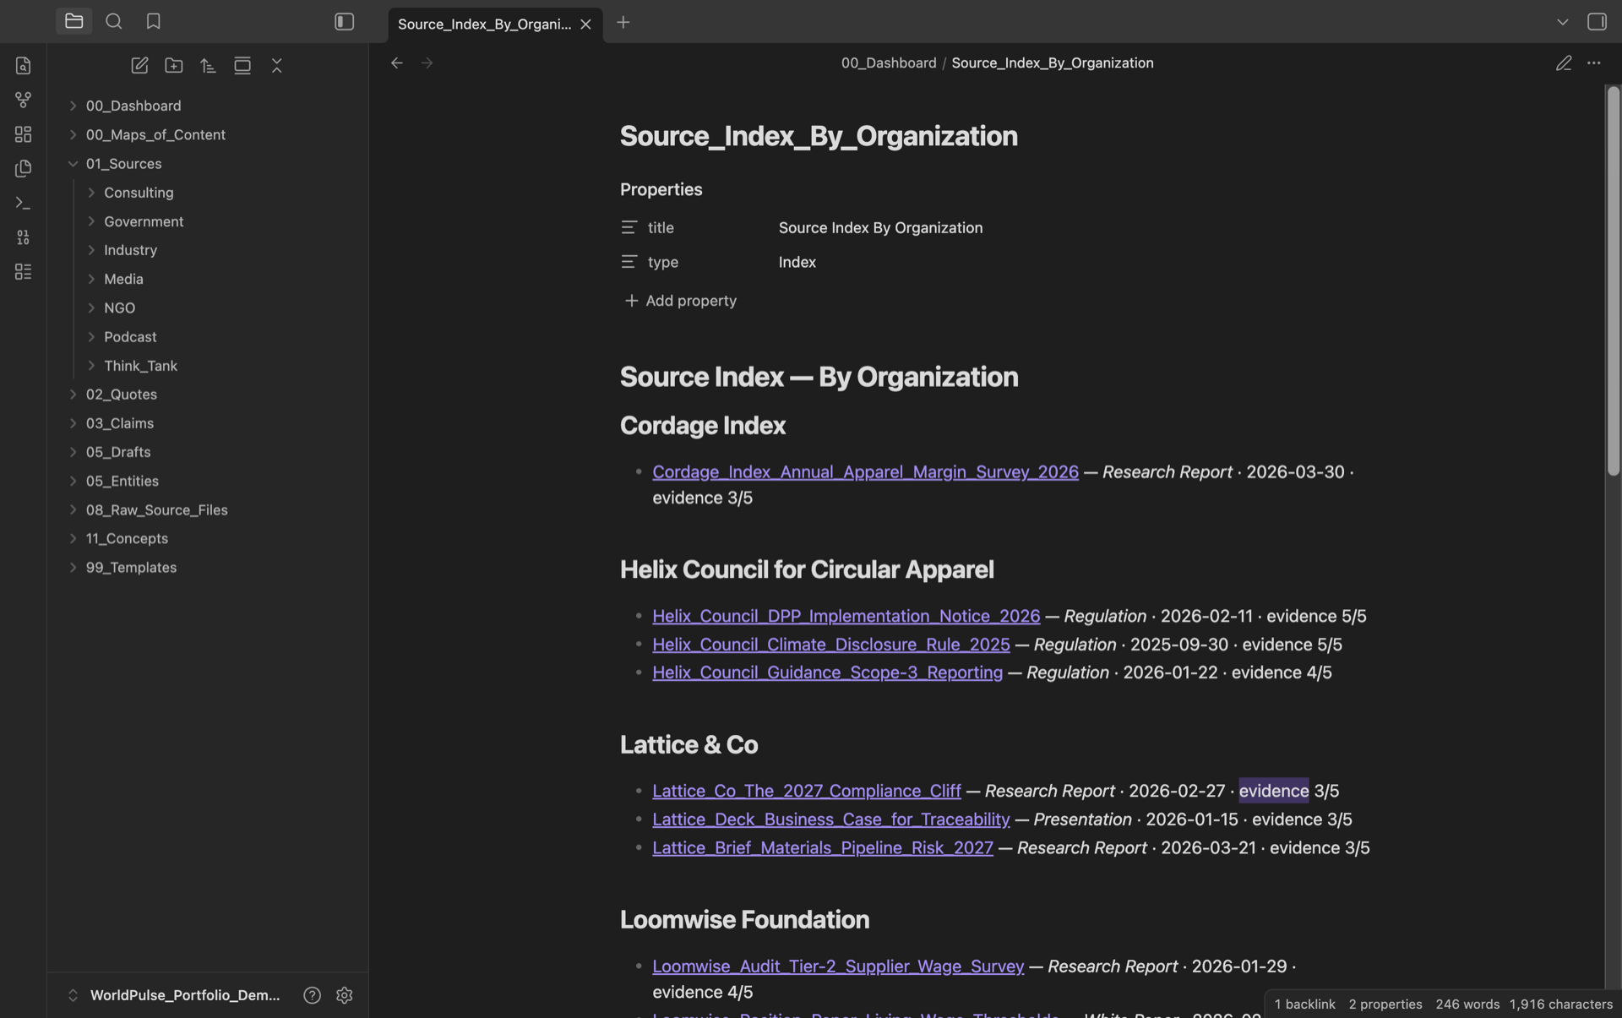Open Lattice_Deck_Business_Case_for_Traceability link
This screenshot has width=1622, height=1018.
tap(830, 819)
